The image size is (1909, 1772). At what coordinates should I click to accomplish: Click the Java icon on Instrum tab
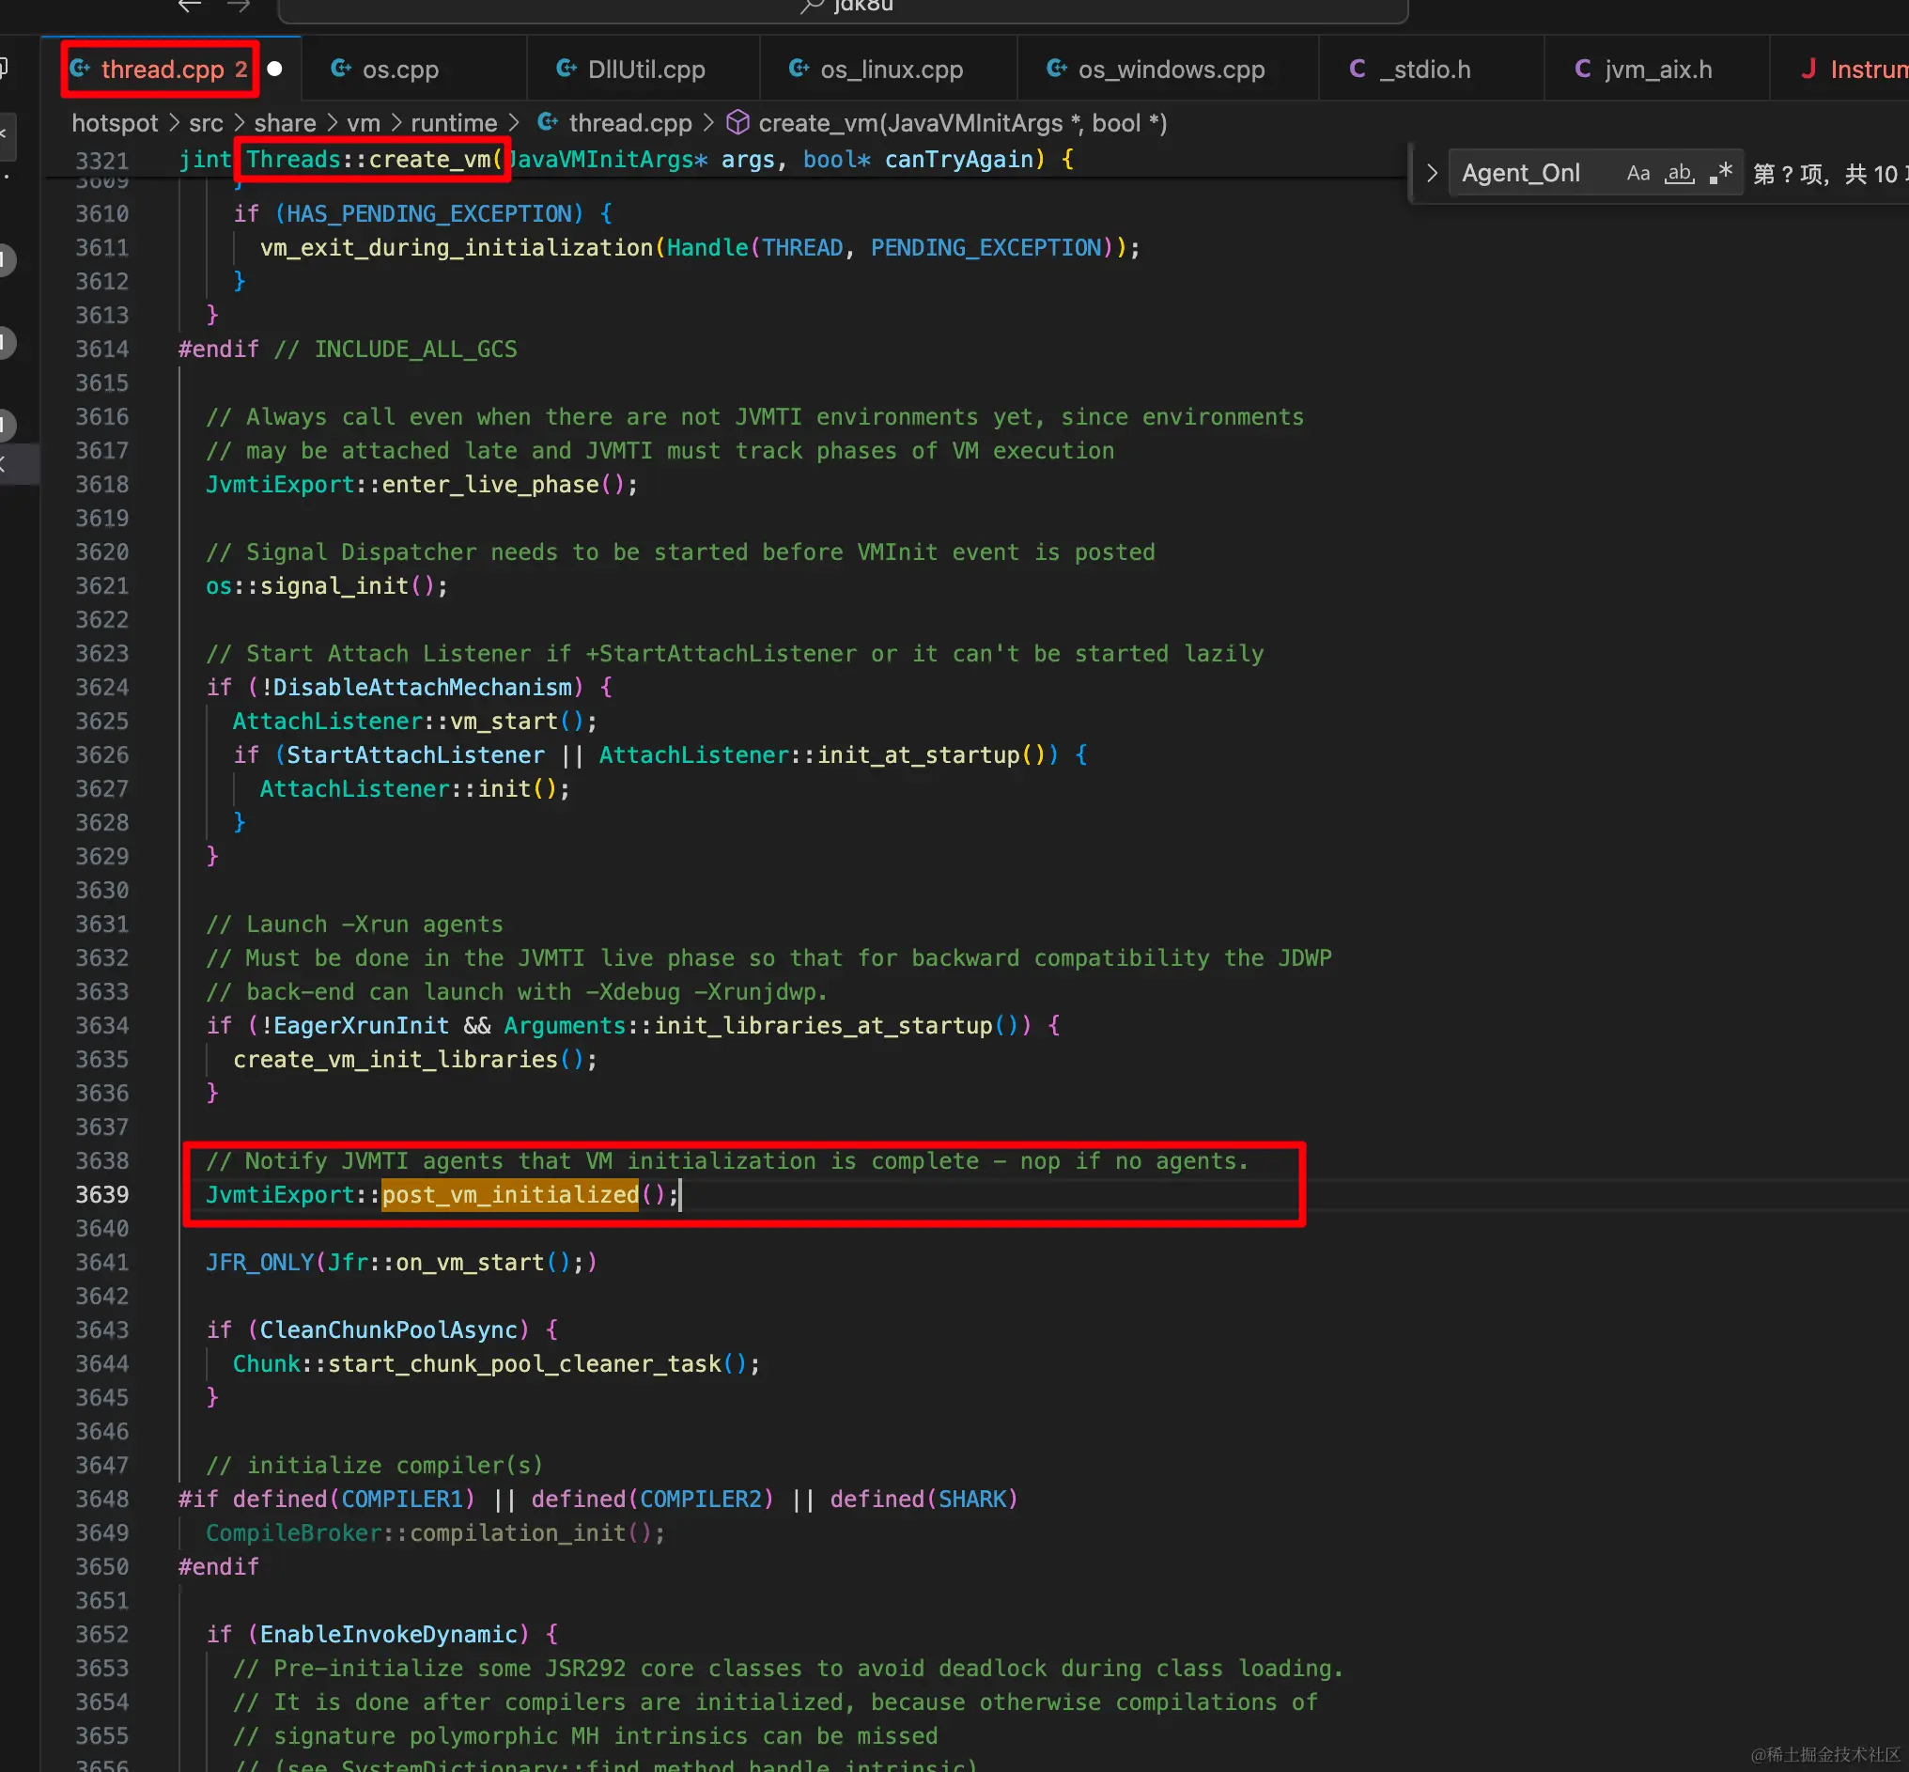(x=1808, y=69)
